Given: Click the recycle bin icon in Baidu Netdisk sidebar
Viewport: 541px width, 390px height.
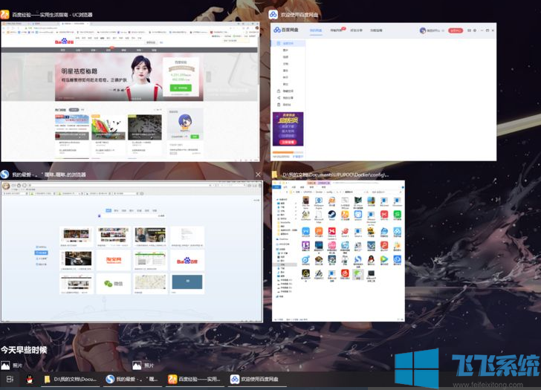Looking at the screenshot, I should pos(279,105).
